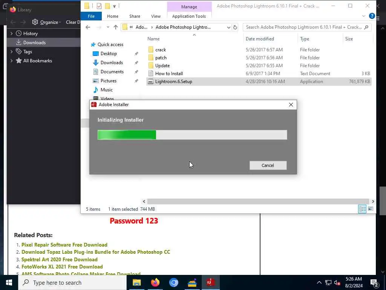Expand History in Firefox Library
This screenshot has height=290, width=386.
[x=11, y=34]
